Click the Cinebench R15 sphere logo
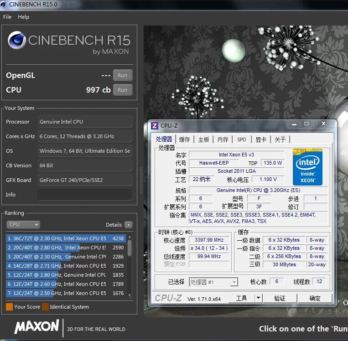348x341 pixels. pos(17,40)
